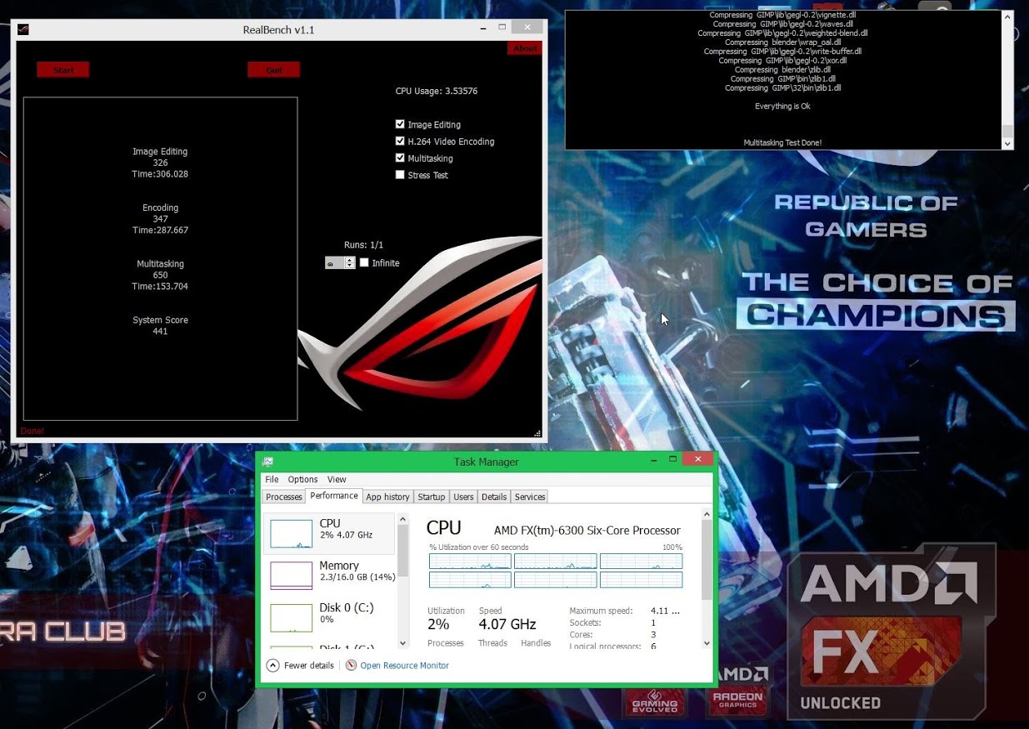
Task: Collapse with the Fewer details chevron icon
Action: pyautogui.click(x=272, y=665)
